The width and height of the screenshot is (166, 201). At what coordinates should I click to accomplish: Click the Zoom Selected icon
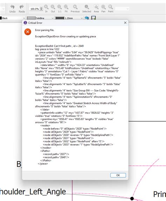[87, 9]
